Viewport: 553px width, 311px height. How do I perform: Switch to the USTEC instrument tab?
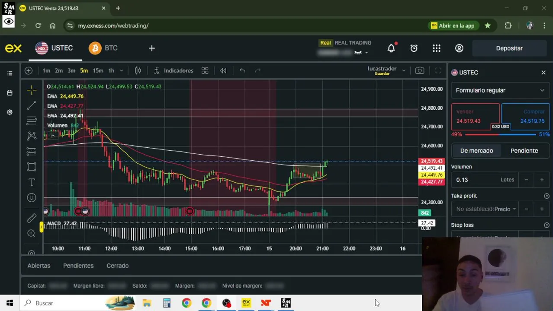point(54,48)
